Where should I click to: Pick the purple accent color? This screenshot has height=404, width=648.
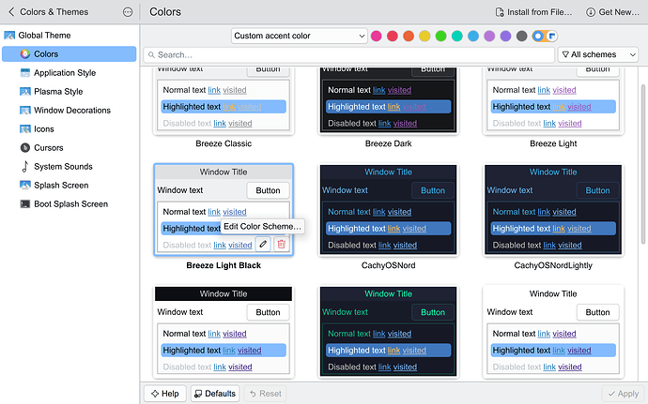pyautogui.click(x=505, y=36)
